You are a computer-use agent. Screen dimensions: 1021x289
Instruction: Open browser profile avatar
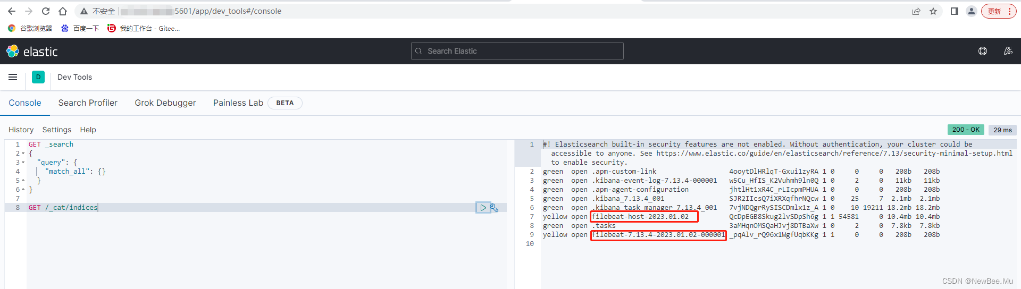click(x=972, y=11)
